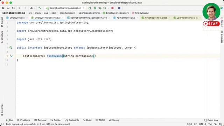Click greglturnquist package in breadcrumb
Screen dimensions: 224x126
pyautogui.click(x=68, y=13)
